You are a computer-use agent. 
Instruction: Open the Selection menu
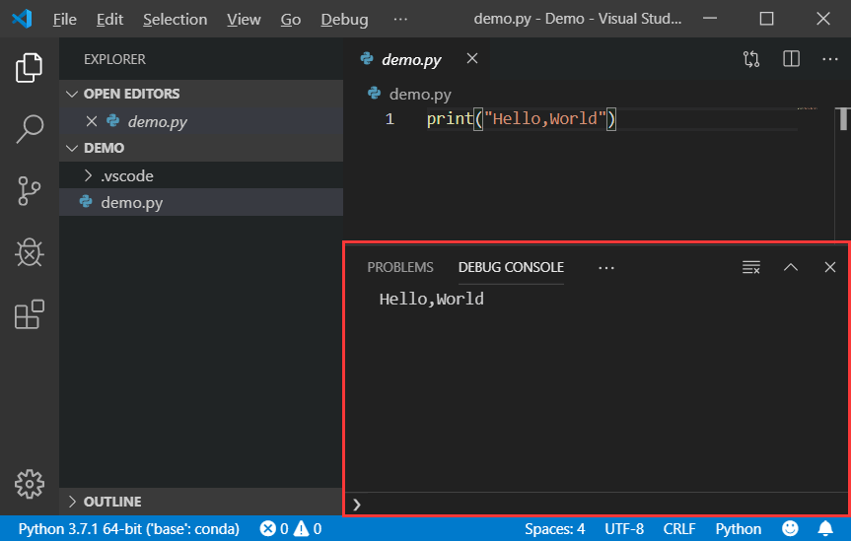tap(175, 19)
